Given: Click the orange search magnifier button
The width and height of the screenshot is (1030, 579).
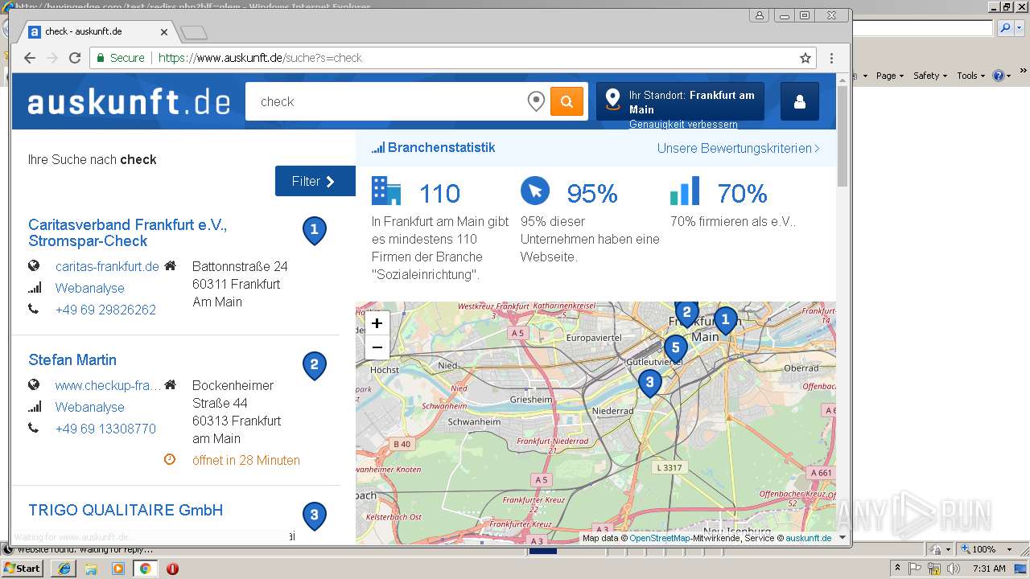Looking at the screenshot, I should 566,101.
